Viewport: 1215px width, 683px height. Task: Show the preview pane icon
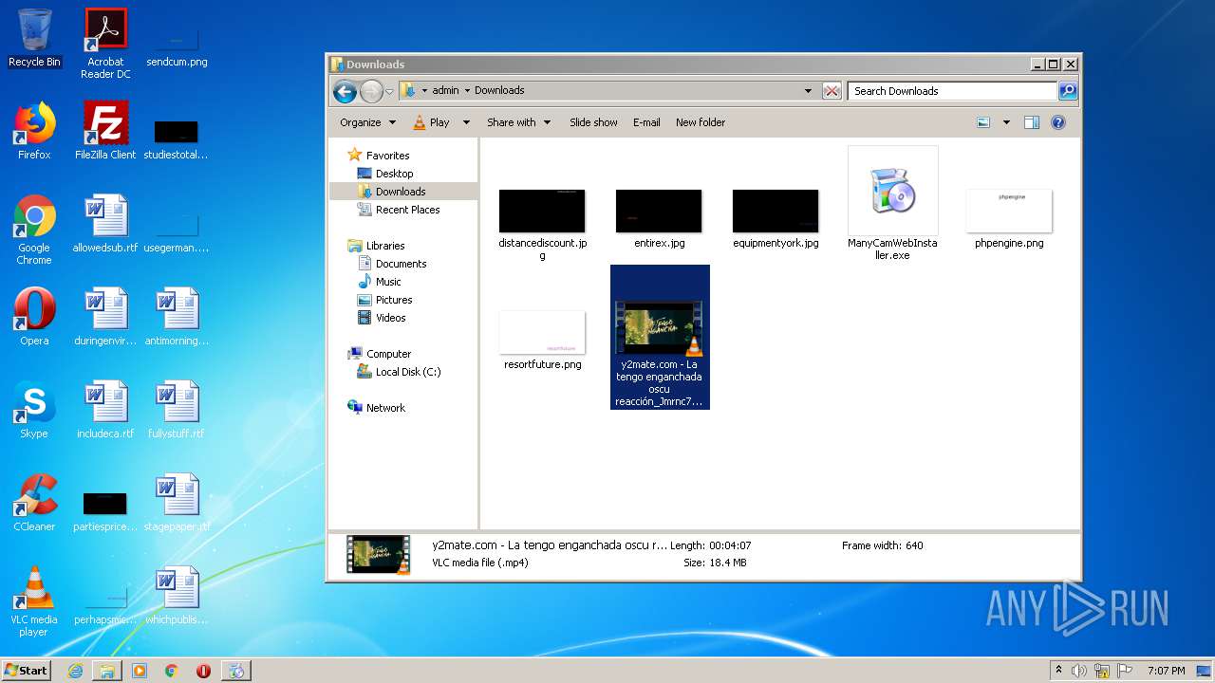[1032, 122]
